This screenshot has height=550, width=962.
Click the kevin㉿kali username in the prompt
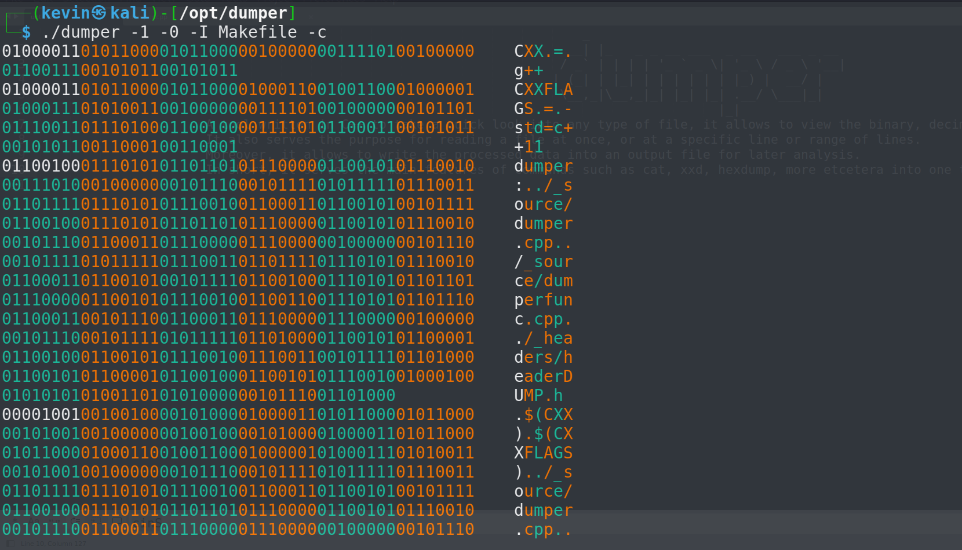(x=95, y=13)
